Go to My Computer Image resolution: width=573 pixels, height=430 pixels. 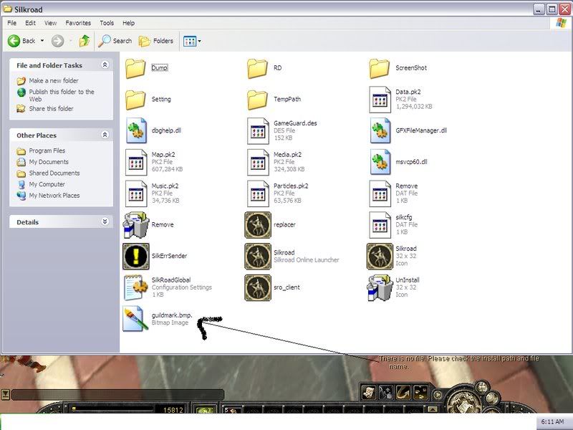[47, 184]
